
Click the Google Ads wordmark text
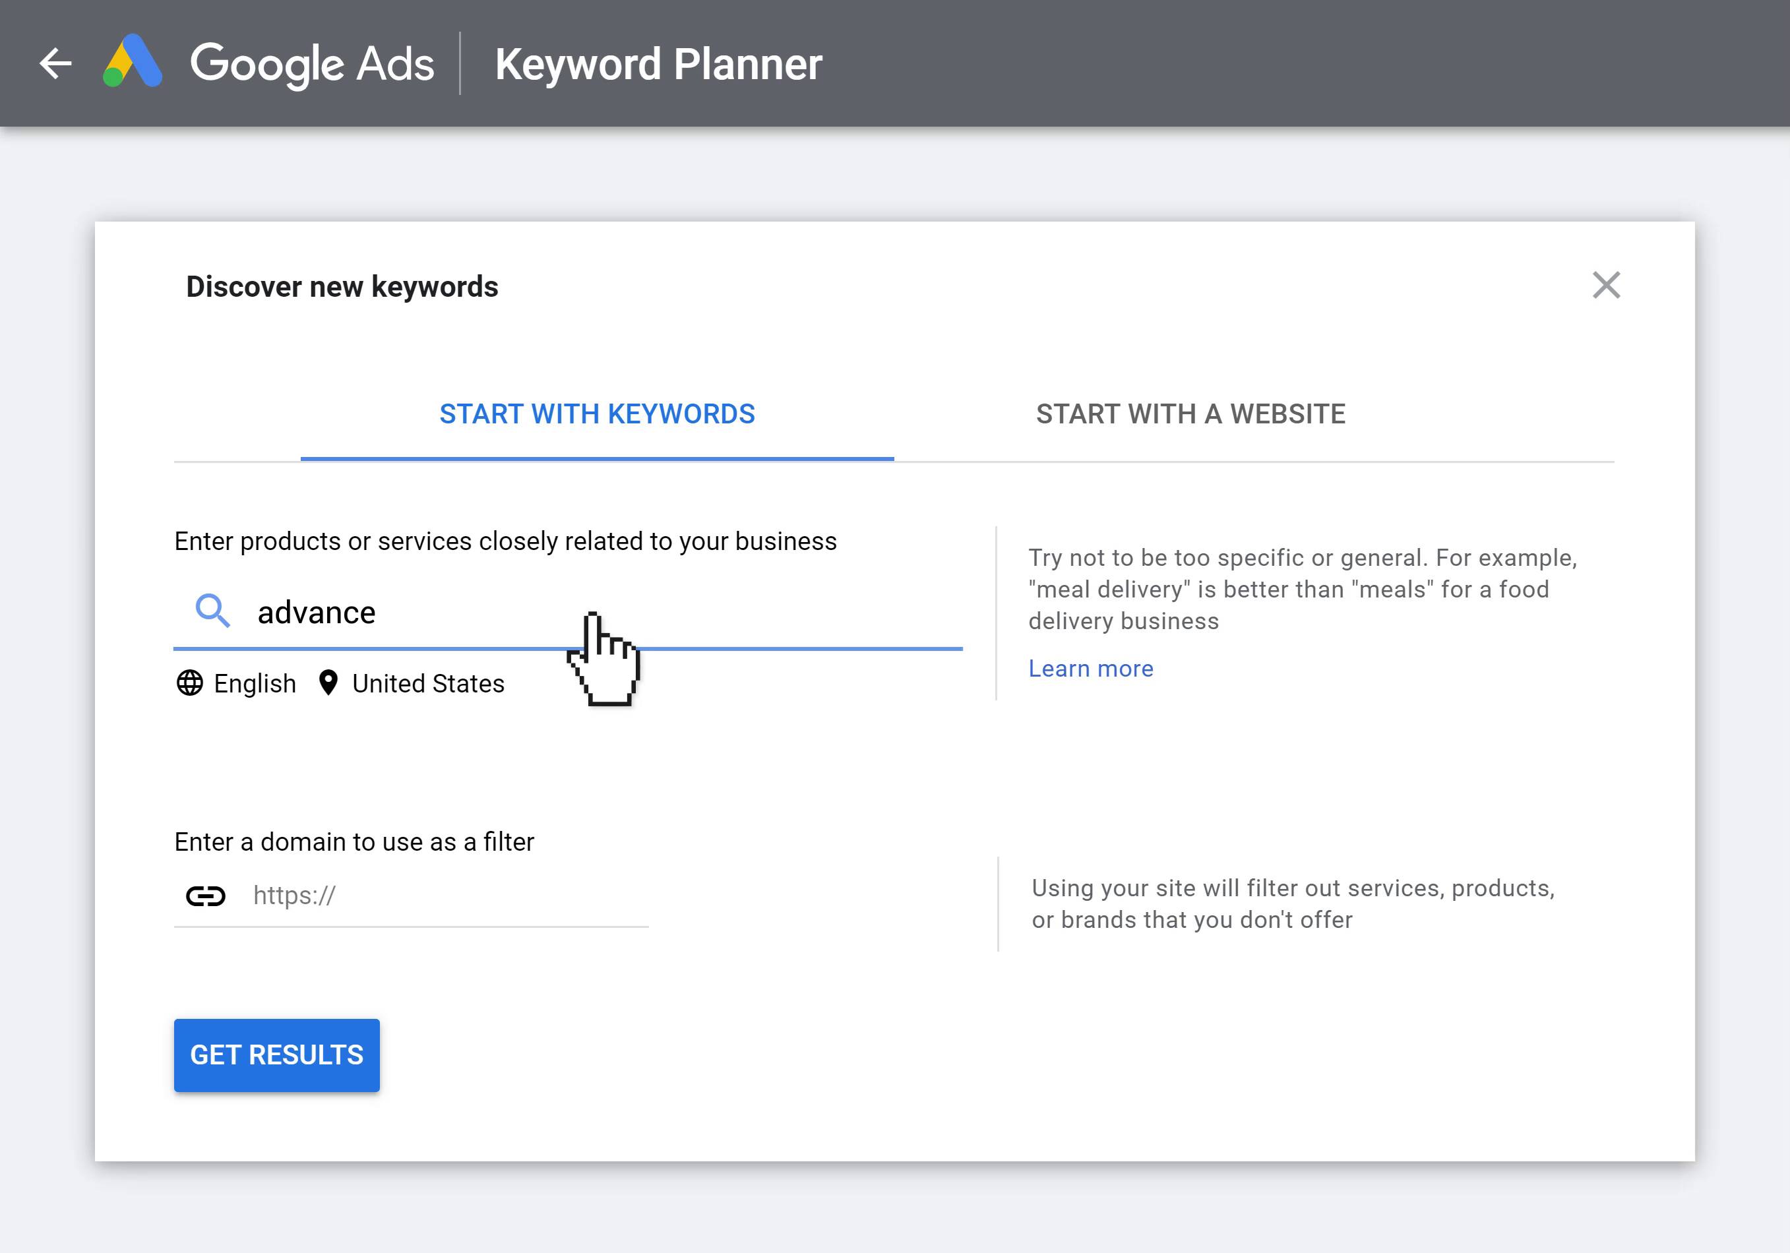312,63
